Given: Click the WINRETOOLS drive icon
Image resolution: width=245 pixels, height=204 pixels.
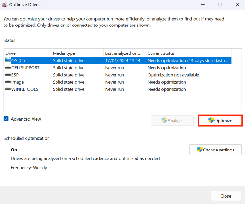Looking at the screenshot, I should (x=8, y=89).
